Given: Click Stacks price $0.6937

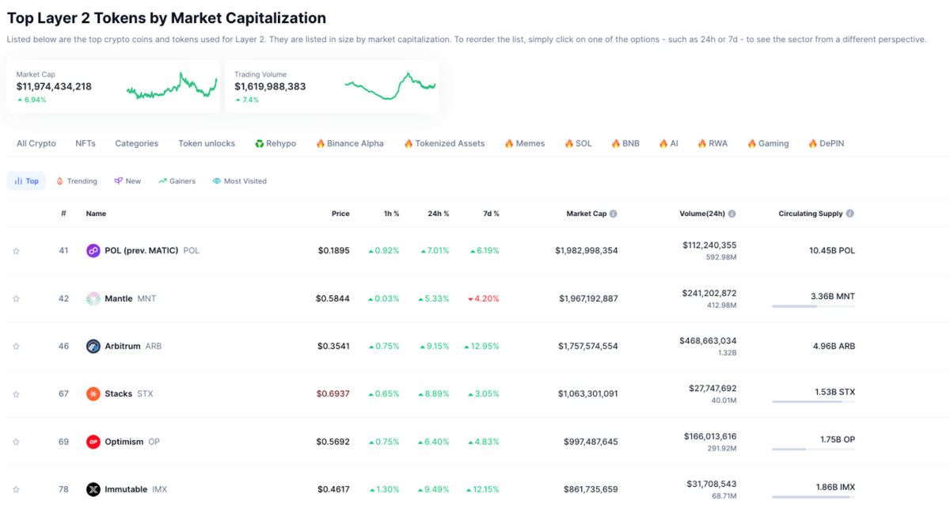Looking at the screenshot, I should pyautogui.click(x=333, y=393).
